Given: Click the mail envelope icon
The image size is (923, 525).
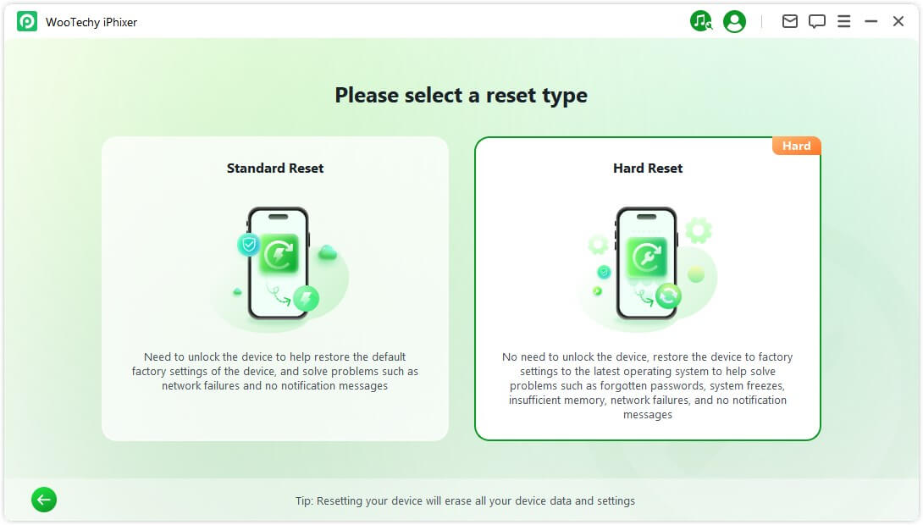Looking at the screenshot, I should tap(789, 22).
